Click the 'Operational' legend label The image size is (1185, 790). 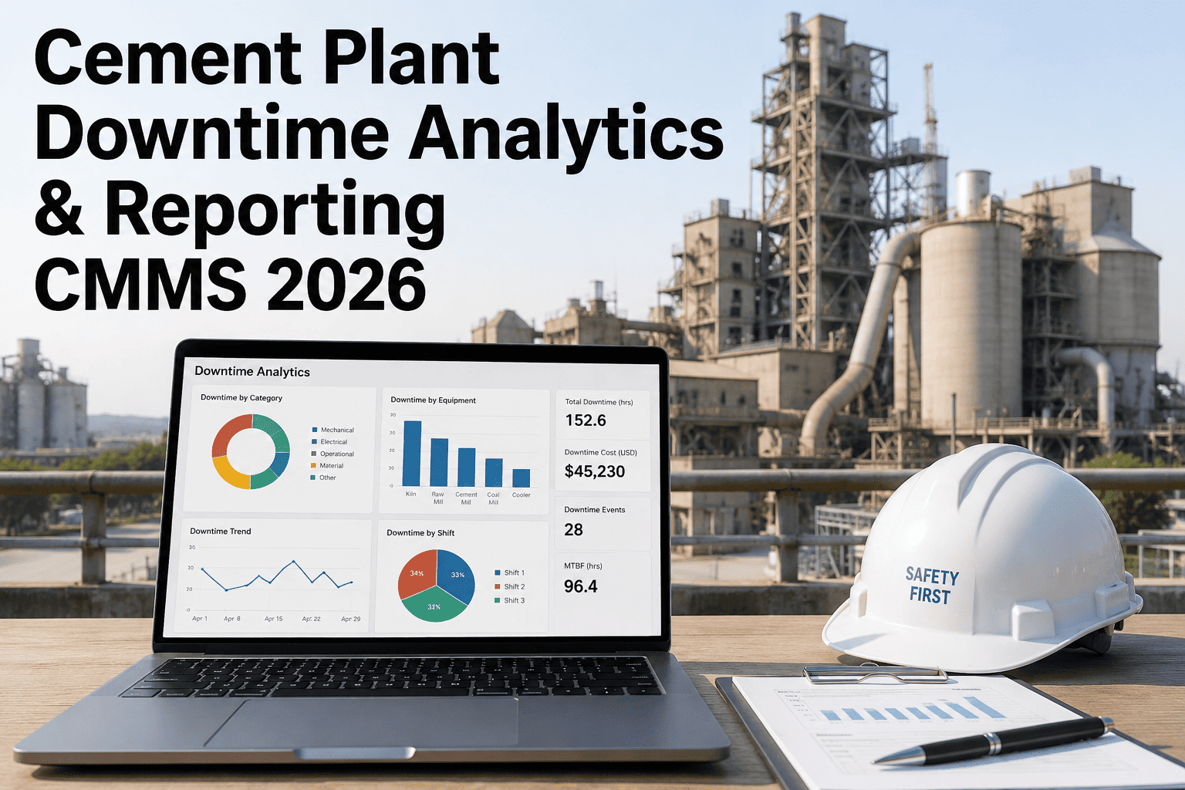[x=337, y=454]
